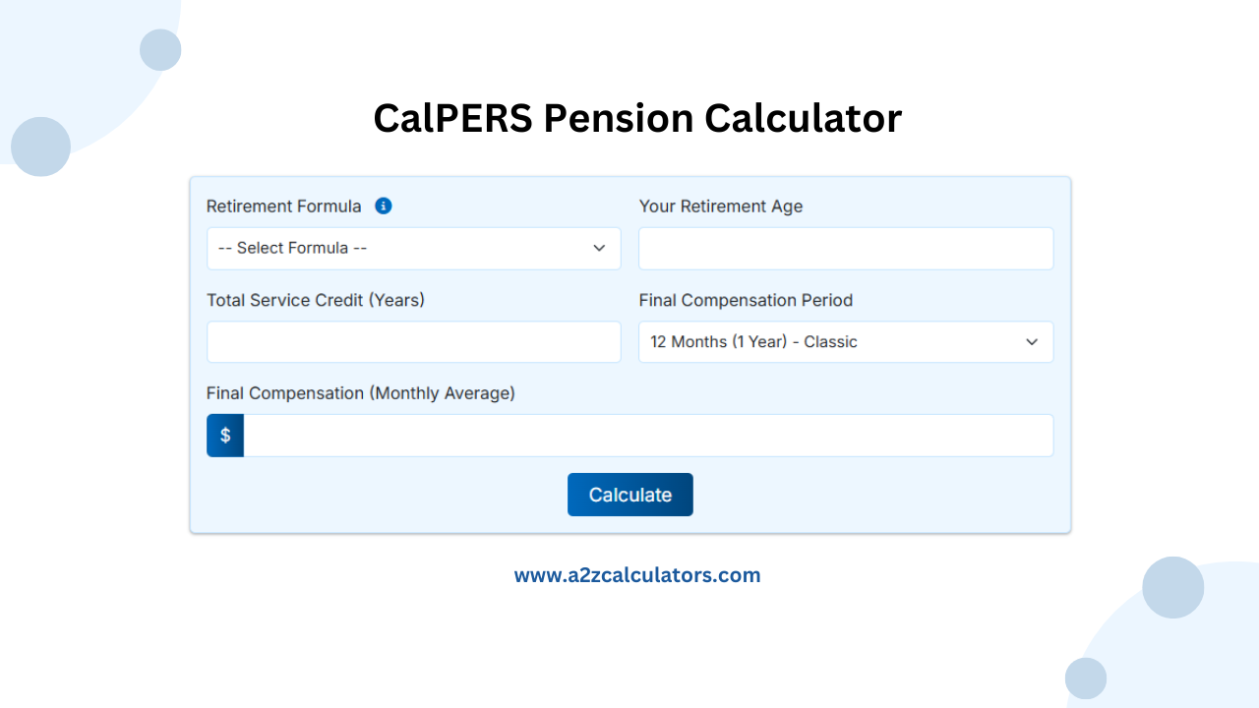Image resolution: width=1259 pixels, height=708 pixels.
Task: Click the Final Compensation monthly average input
Action: [x=649, y=435]
